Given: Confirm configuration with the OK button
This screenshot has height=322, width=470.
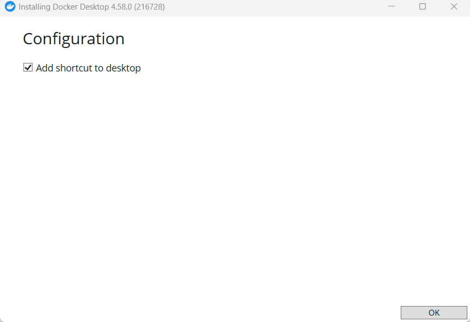Looking at the screenshot, I should (434, 313).
